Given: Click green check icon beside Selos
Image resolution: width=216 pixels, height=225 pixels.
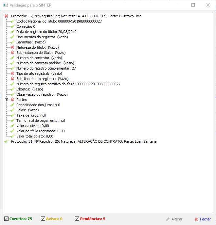Looking at the screenshot, I should [12, 110].
